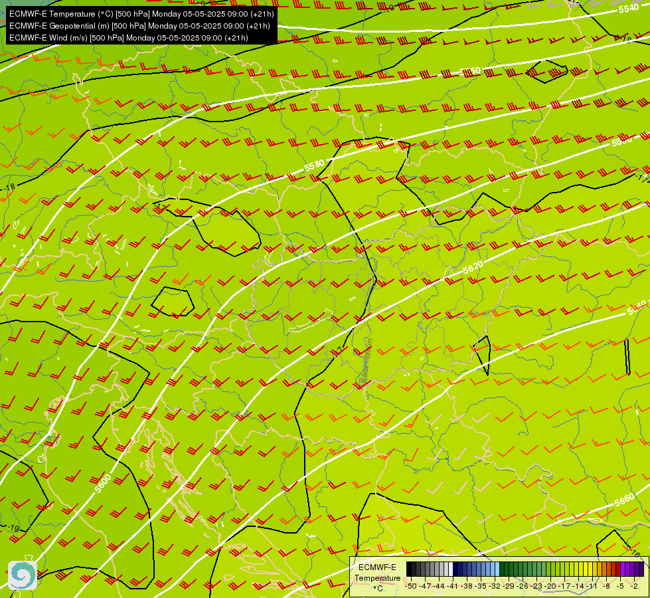Click the 5560 geopotential contour label
This screenshot has width=650, height=598.
470,72
